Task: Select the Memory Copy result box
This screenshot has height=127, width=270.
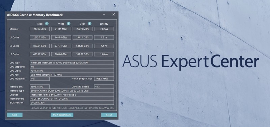Action: click(82, 29)
